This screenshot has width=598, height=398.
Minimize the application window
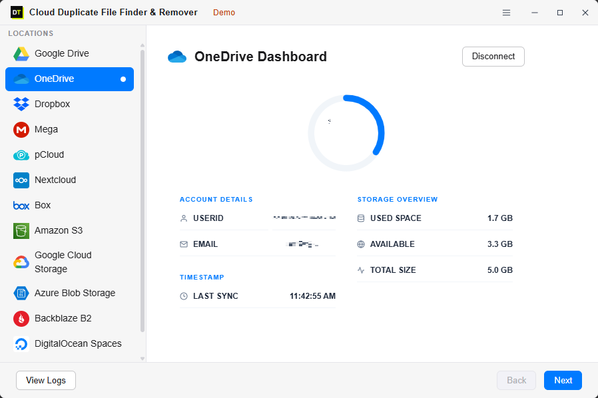click(535, 13)
